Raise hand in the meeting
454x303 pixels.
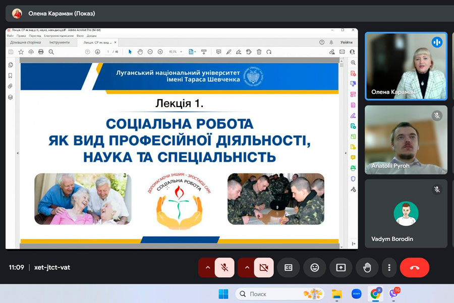coord(367,268)
